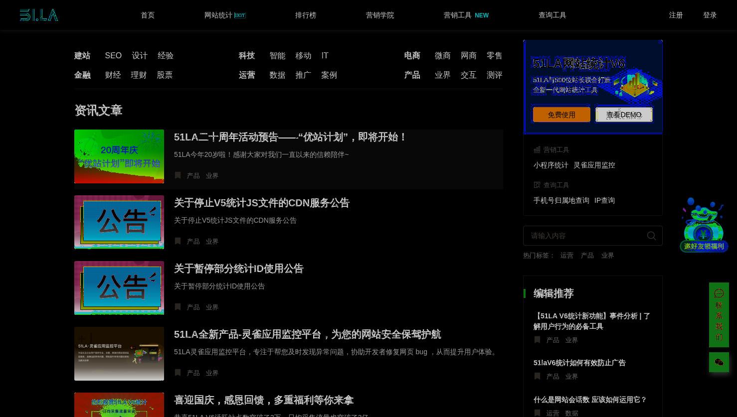Click the WeChat icon button

coord(719,362)
